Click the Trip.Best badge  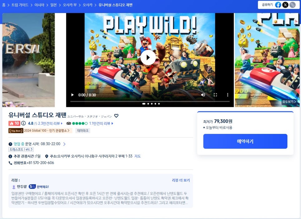[16, 130]
